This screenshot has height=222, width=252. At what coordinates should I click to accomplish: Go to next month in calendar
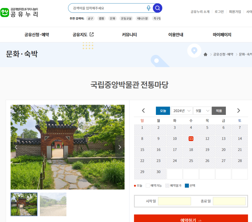(x=239, y=111)
